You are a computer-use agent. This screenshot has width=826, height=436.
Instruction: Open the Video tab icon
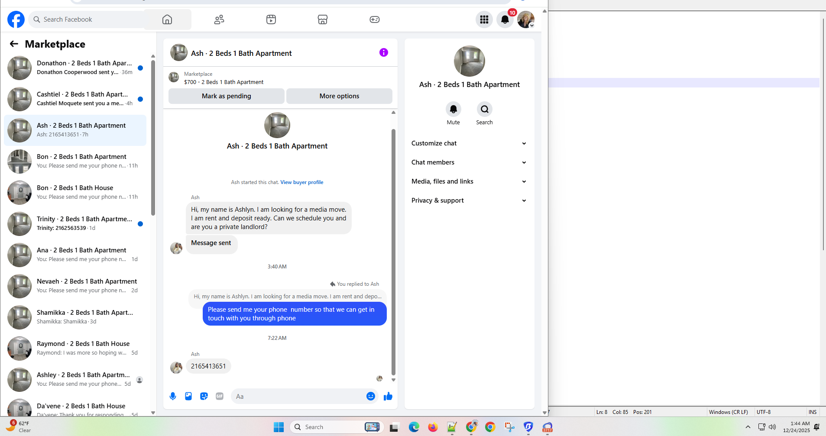[271, 19]
